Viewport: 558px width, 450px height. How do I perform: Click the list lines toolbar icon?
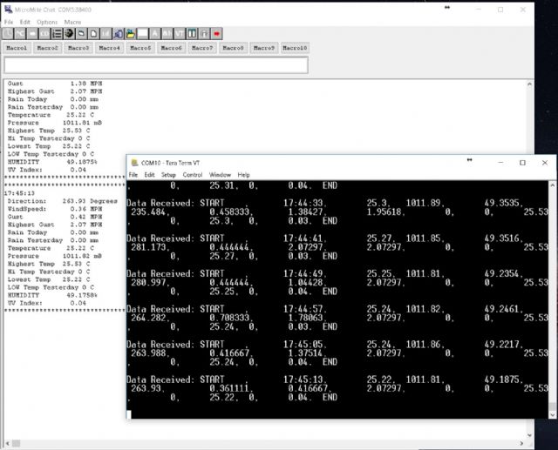point(57,33)
